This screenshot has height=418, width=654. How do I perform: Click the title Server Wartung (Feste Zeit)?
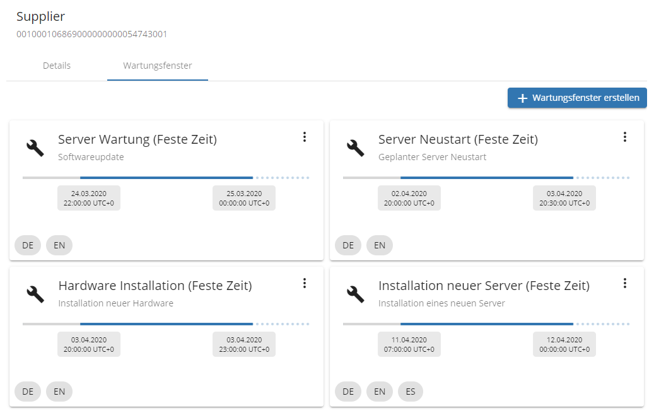click(x=137, y=139)
